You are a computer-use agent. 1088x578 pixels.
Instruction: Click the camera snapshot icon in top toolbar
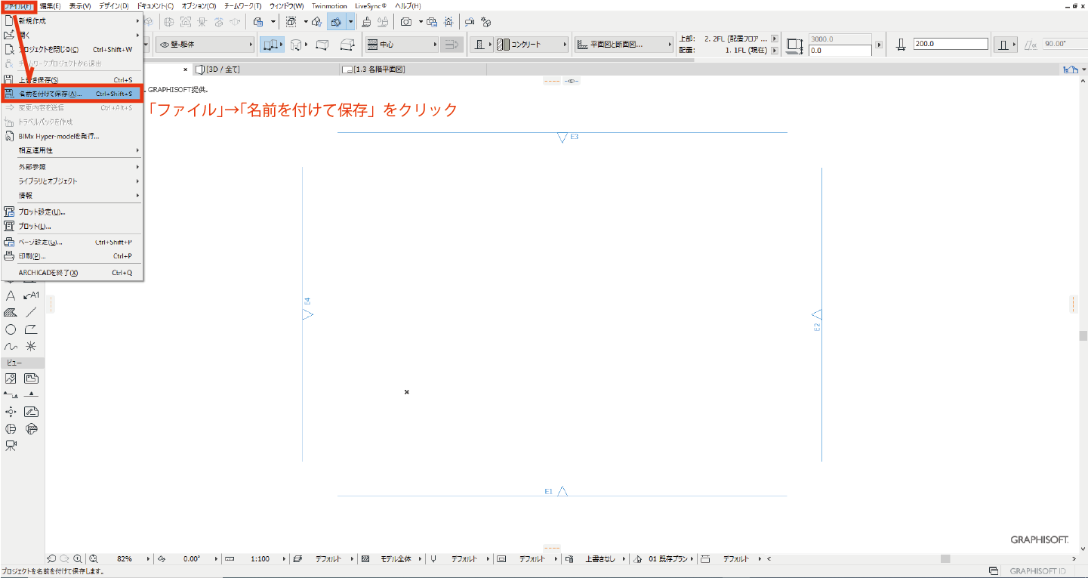click(x=405, y=22)
